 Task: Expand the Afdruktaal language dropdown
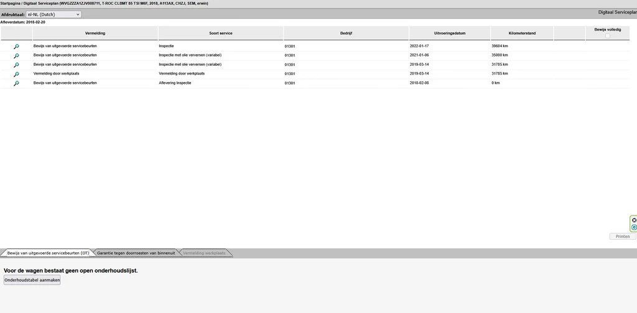[x=53, y=14]
